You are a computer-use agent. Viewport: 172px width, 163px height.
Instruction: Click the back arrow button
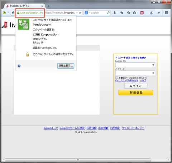pos(13,13)
